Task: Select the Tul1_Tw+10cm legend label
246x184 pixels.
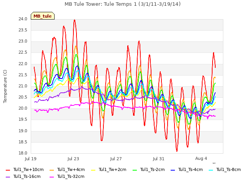Action: pos(28,169)
